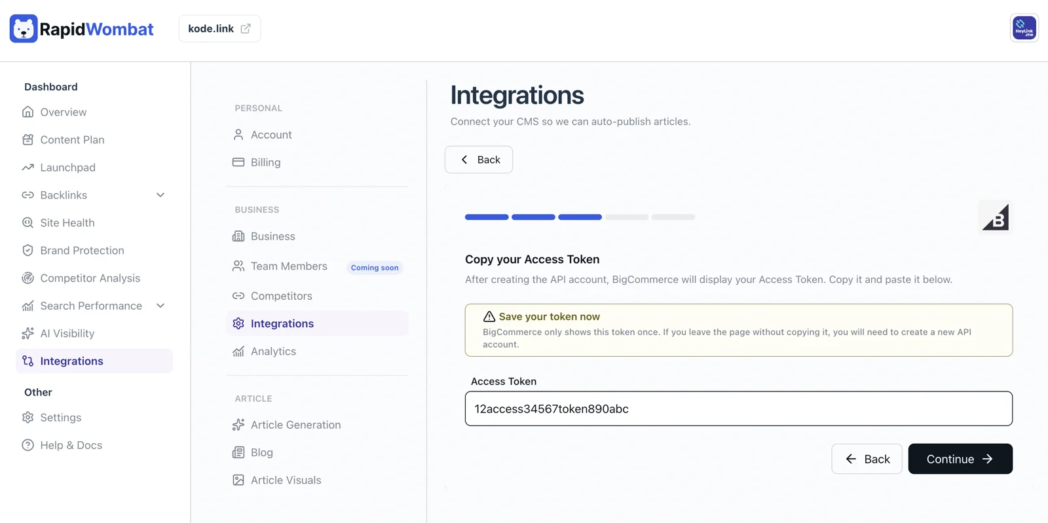Click the Continue button

tap(960, 459)
